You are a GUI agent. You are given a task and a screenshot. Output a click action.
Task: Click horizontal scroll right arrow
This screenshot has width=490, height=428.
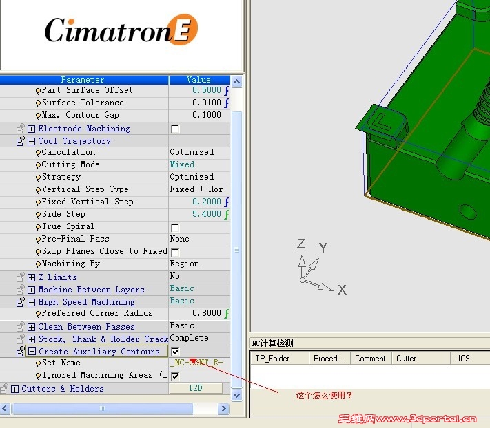223,408
